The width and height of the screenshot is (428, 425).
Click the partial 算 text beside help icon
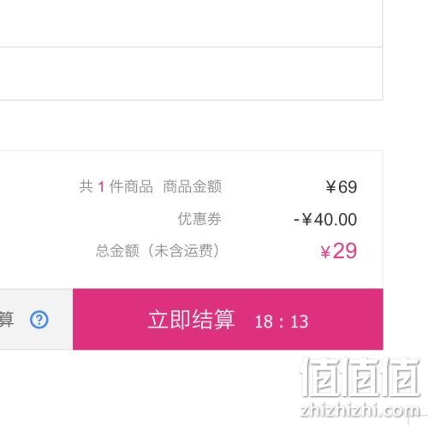tap(6, 320)
